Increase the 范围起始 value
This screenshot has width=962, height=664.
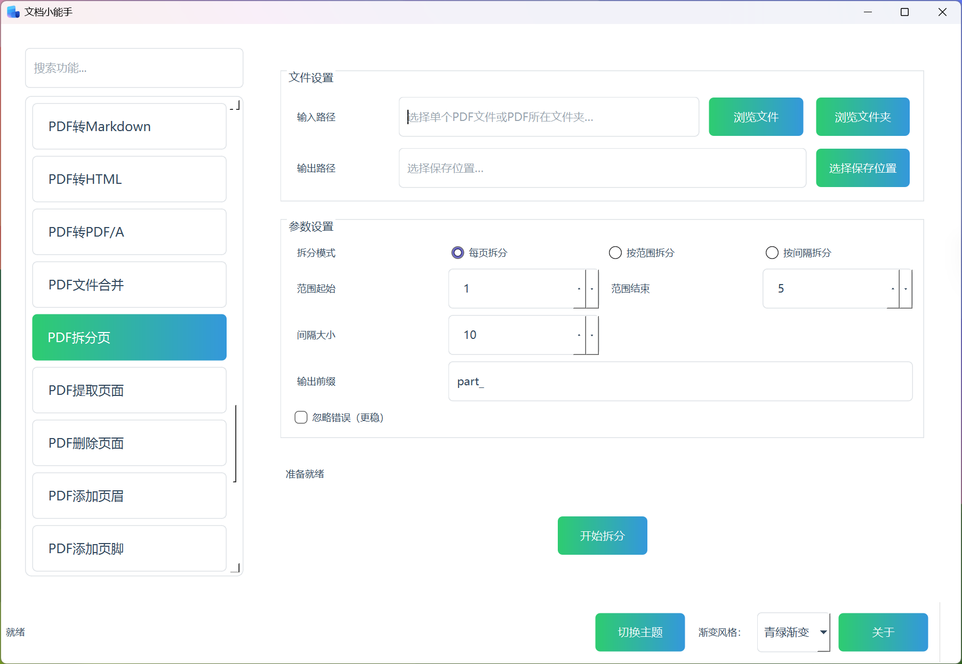579,289
